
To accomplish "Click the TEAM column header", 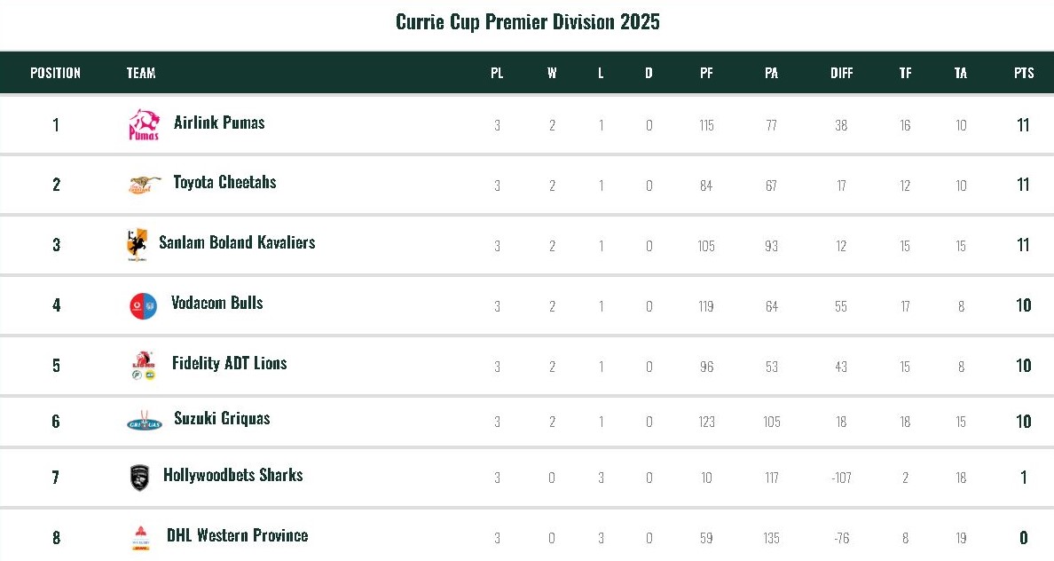I will (x=141, y=73).
